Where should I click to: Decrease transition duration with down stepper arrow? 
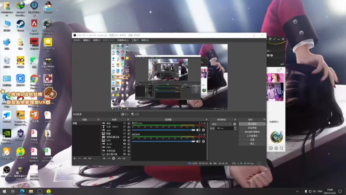(x=235, y=129)
